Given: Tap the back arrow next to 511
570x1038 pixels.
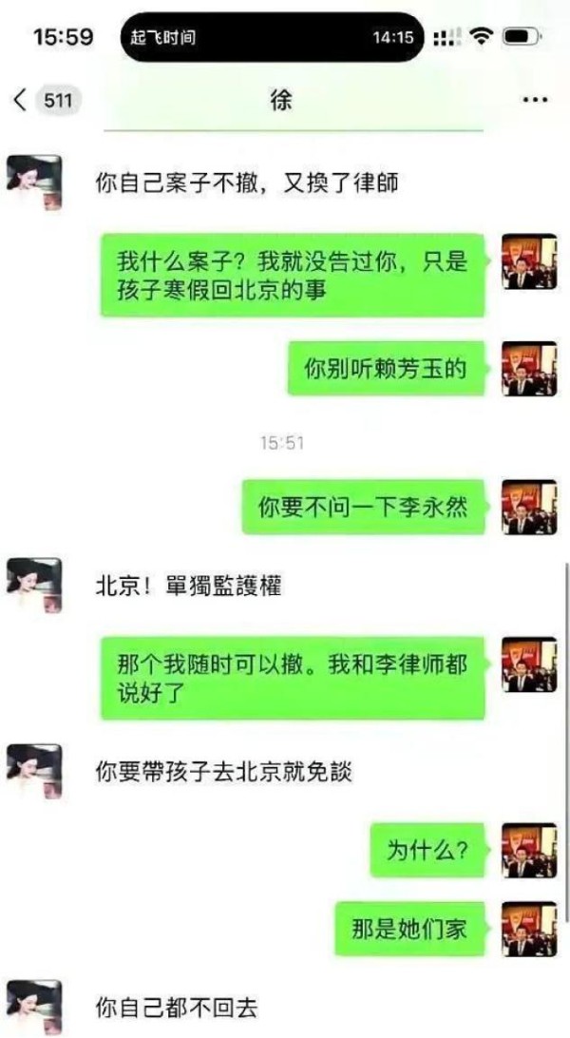Looking at the screenshot, I should 20,101.
